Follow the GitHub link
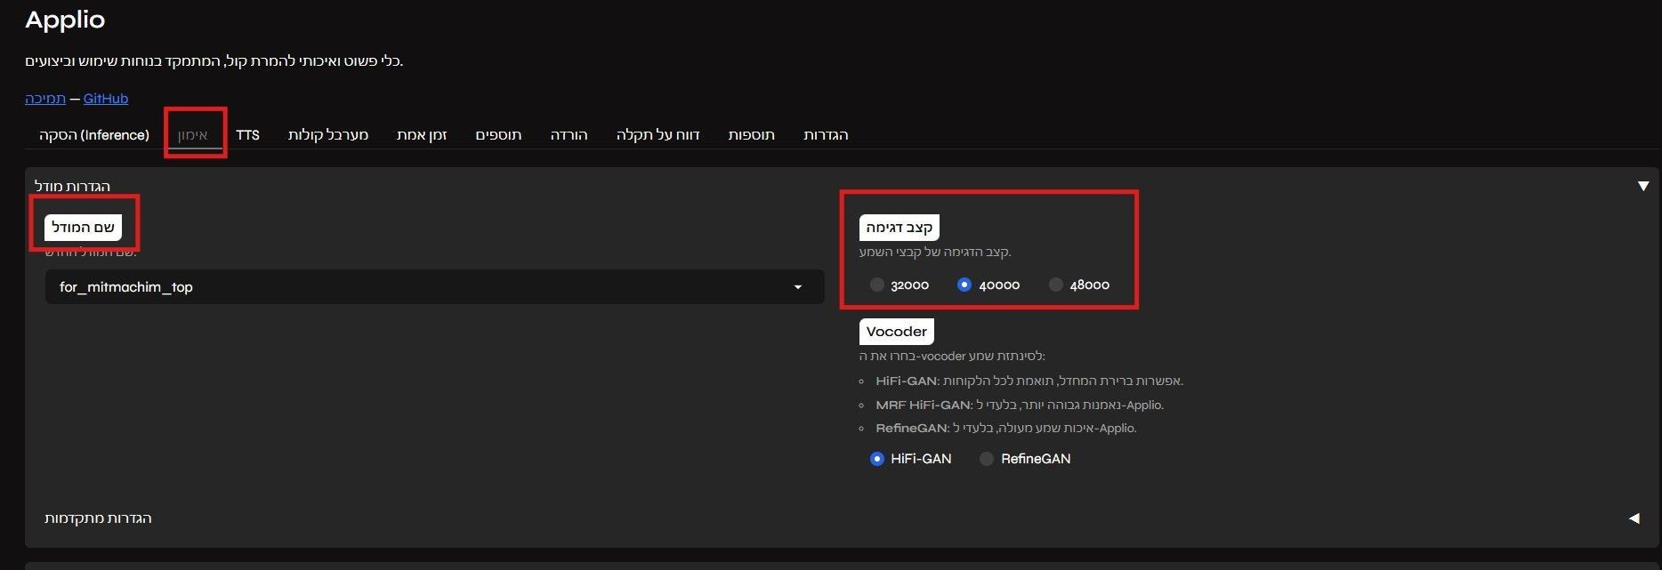This screenshot has width=1662, height=570. 106,99
